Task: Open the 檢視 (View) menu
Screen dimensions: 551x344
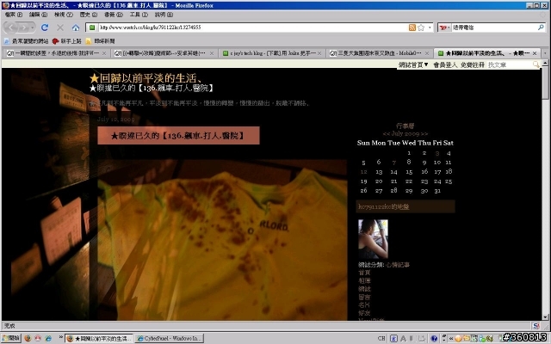Action: (63, 15)
